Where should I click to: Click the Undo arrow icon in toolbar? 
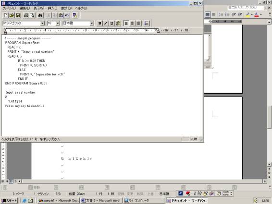(x=67, y=15)
